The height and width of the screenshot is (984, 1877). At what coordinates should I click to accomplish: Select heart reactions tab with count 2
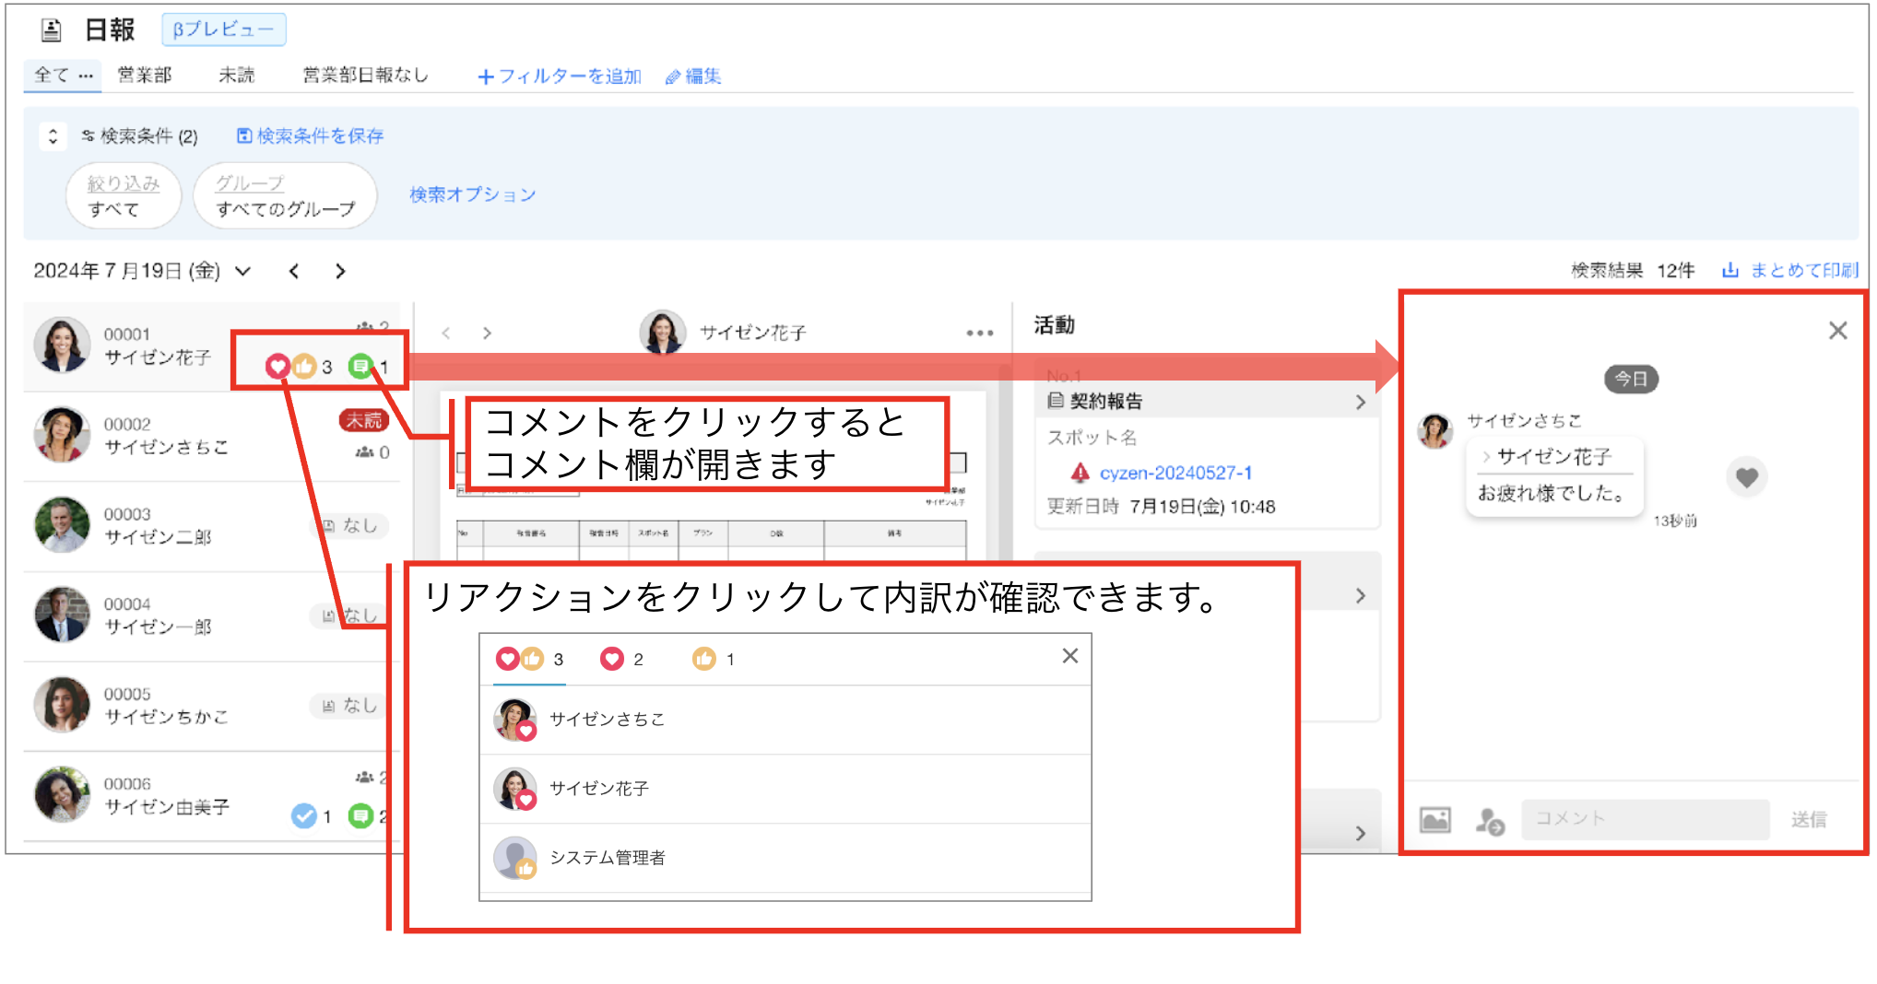pyautogui.click(x=621, y=660)
